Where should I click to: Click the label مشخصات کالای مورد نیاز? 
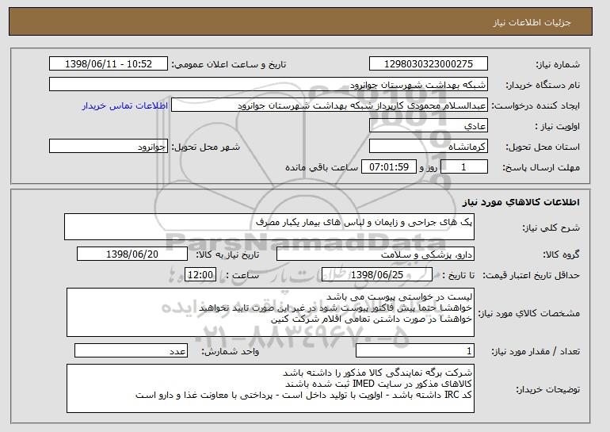(x=529, y=313)
